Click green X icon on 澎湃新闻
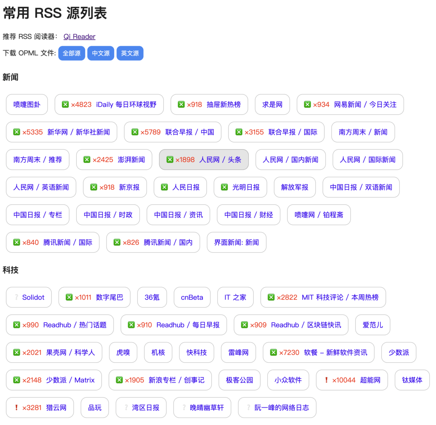The image size is (436, 425). tap(87, 160)
